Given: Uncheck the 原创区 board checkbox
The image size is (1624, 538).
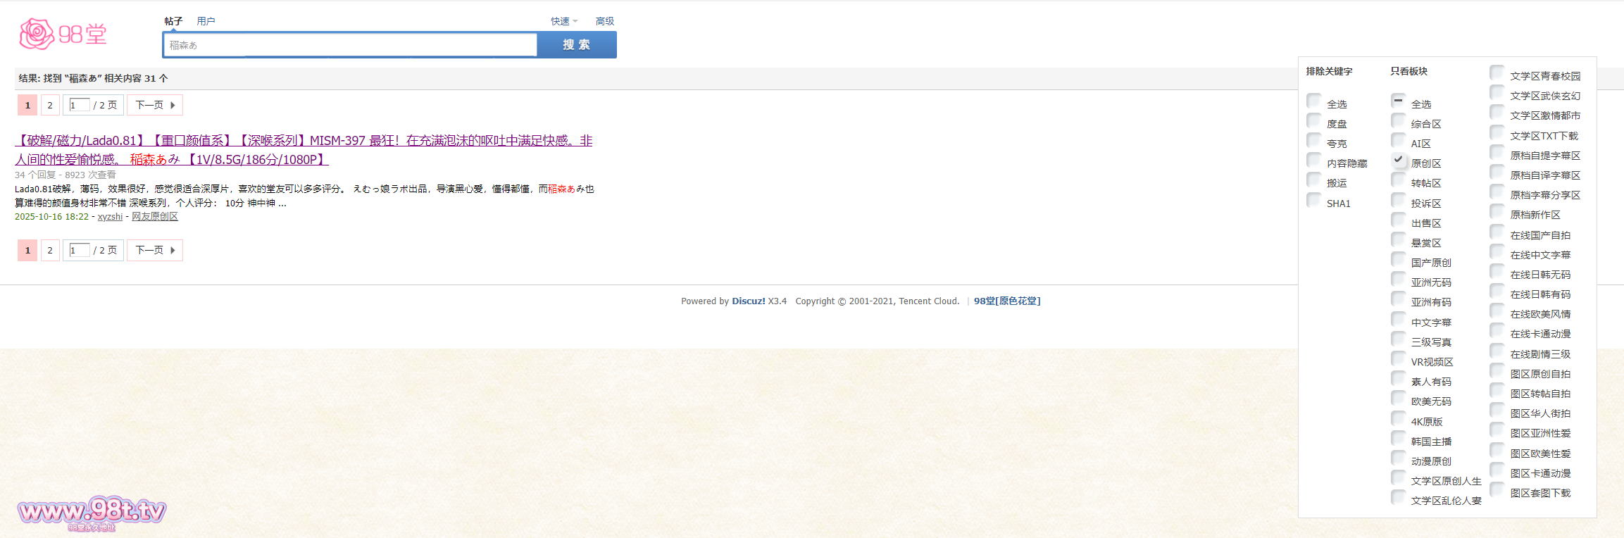Looking at the screenshot, I should pos(1399,160).
